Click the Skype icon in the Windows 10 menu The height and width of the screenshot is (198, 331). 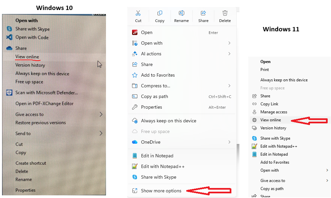9,29
